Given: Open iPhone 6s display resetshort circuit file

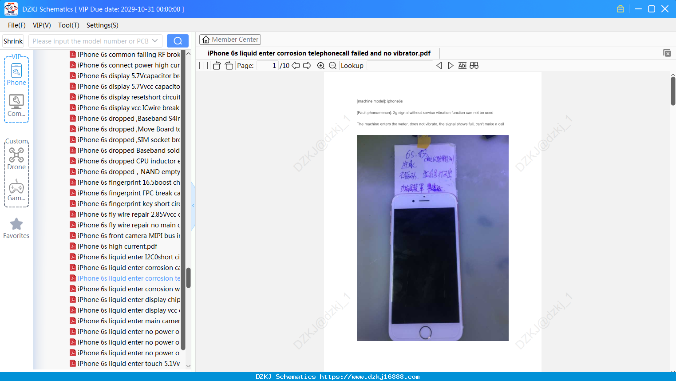Looking at the screenshot, I should [x=125, y=97].
